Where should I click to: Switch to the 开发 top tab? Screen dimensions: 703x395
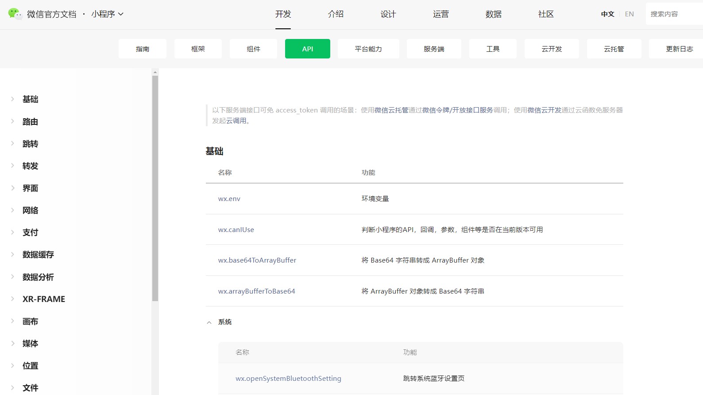coord(283,14)
